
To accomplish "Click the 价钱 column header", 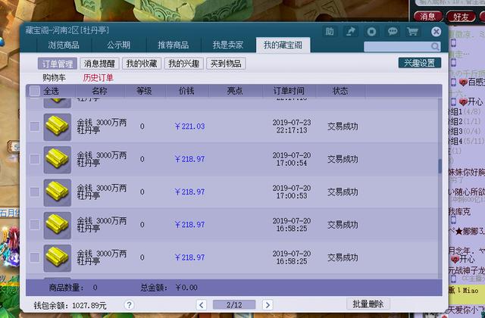I will [x=186, y=91].
